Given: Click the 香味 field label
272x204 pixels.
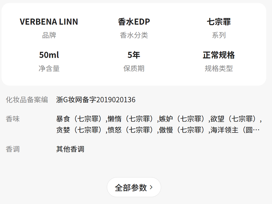Looking at the screenshot, I should [x=13, y=119].
